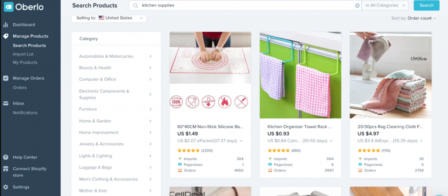Viewport: 448px width, 196px height.
Task: Click the Imports plus icon on Silicone Baking Mat card
Action: [x=180, y=158]
